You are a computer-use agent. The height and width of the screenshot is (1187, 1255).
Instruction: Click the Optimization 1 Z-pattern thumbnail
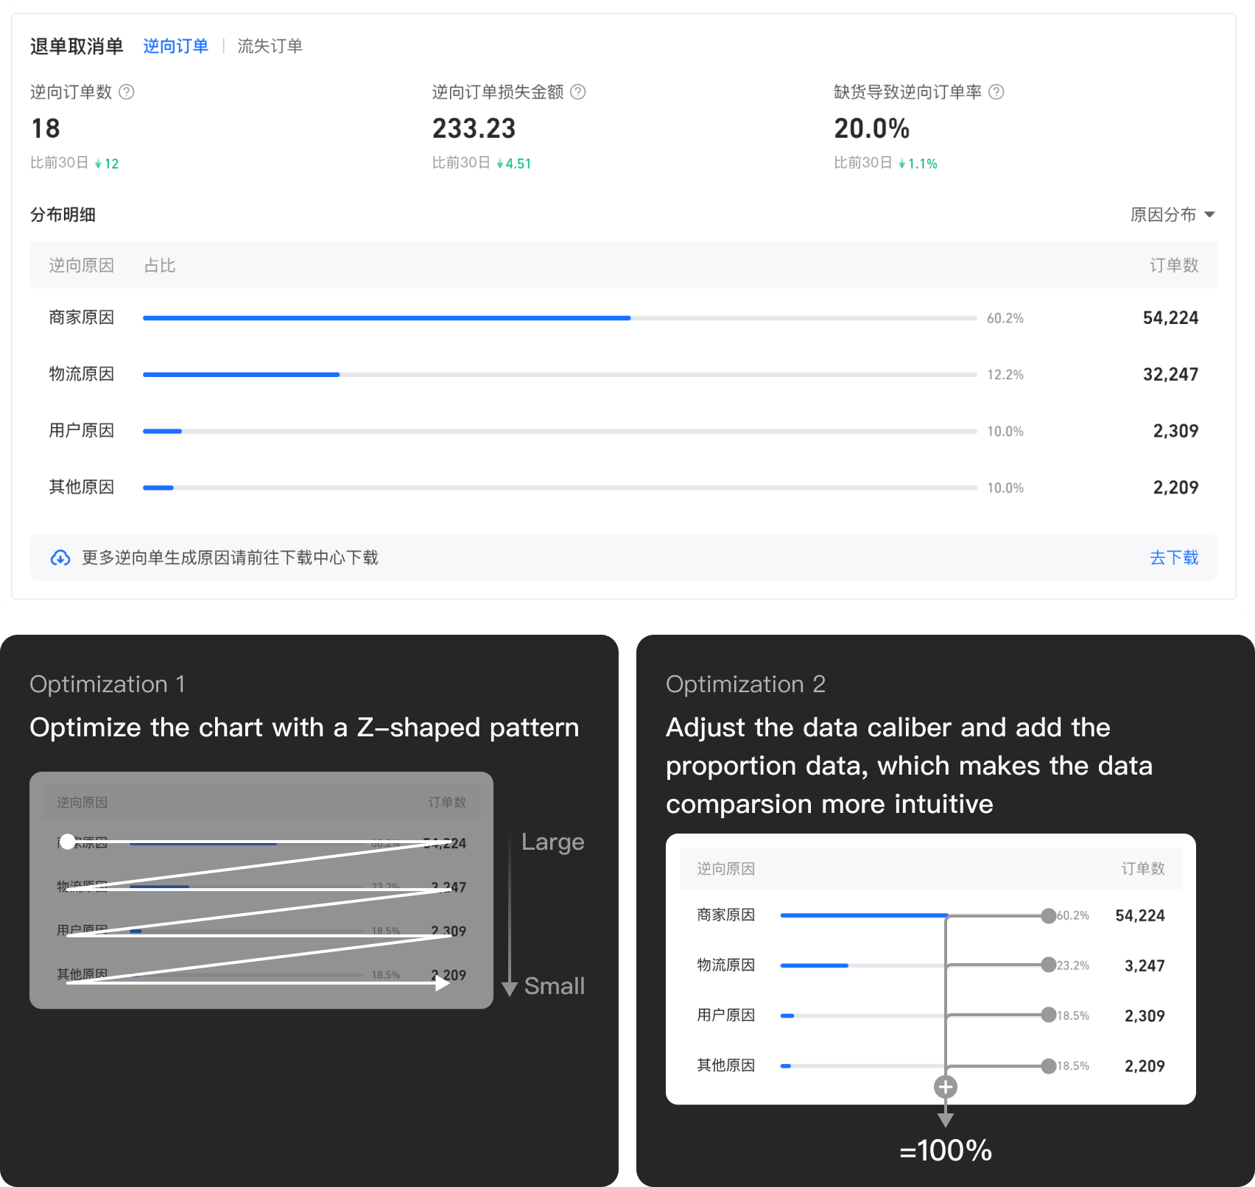click(x=261, y=890)
